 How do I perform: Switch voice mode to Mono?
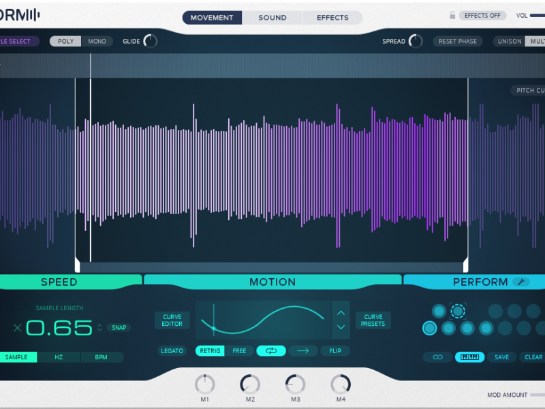click(x=97, y=41)
